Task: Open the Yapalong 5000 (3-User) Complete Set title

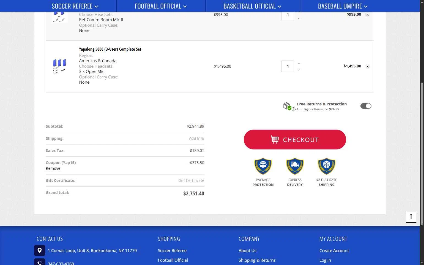Action: (x=110, y=49)
